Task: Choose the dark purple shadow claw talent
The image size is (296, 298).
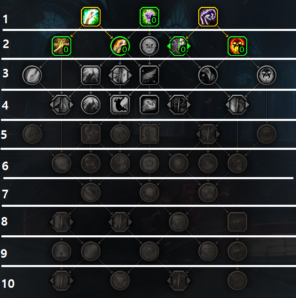Action: point(208,17)
